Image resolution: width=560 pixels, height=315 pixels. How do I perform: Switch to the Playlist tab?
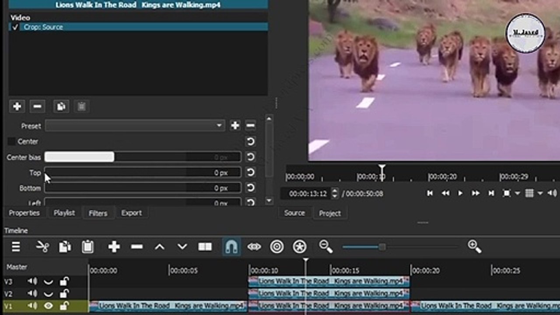point(64,213)
